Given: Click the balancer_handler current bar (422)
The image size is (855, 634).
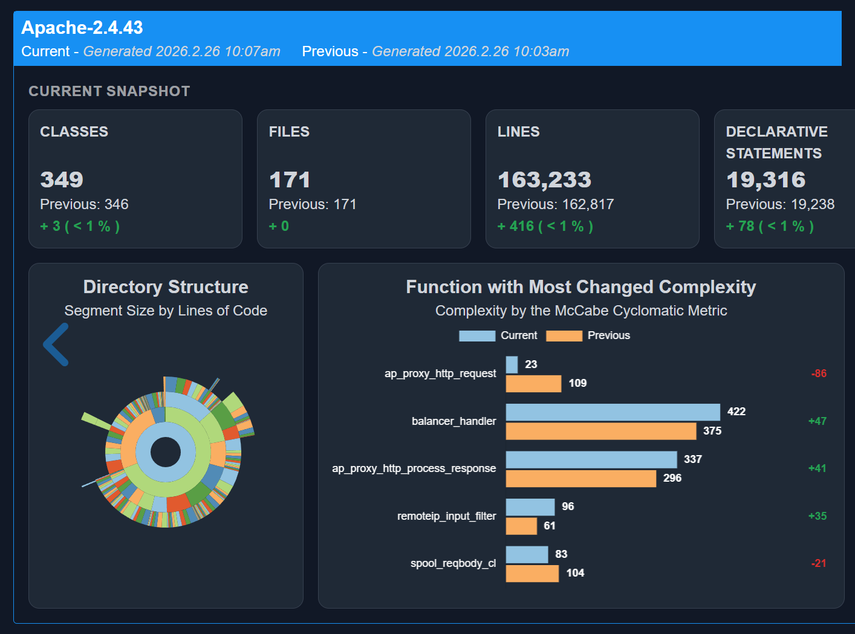Looking at the screenshot, I should click(613, 412).
